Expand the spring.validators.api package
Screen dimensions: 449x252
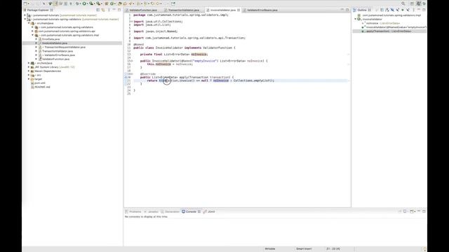click(x=33, y=31)
